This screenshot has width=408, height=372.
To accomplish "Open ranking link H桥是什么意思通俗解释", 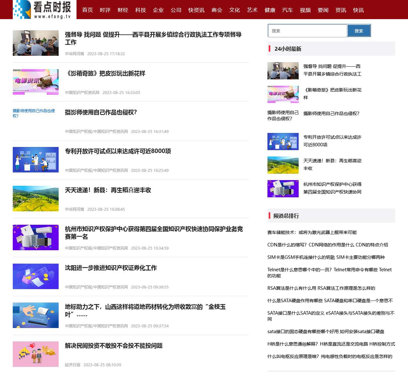I will [331, 344].
